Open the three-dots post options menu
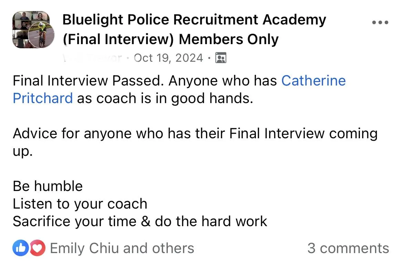The image size is (403, 271). coord(380,22)
